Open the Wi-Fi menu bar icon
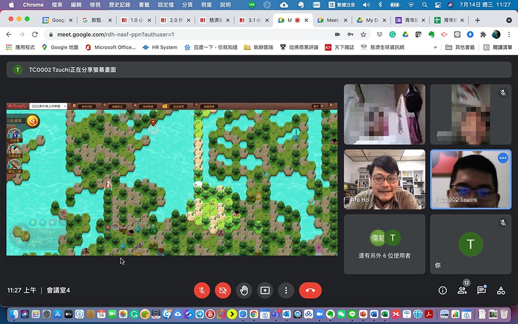Viewport: 518px width, 324px height. pos(411,5)
